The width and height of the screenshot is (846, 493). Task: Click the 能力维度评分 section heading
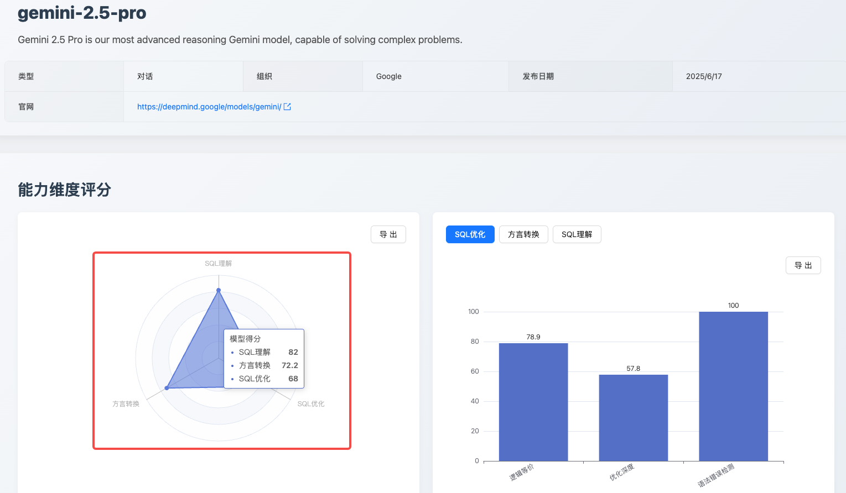(64, 190)
